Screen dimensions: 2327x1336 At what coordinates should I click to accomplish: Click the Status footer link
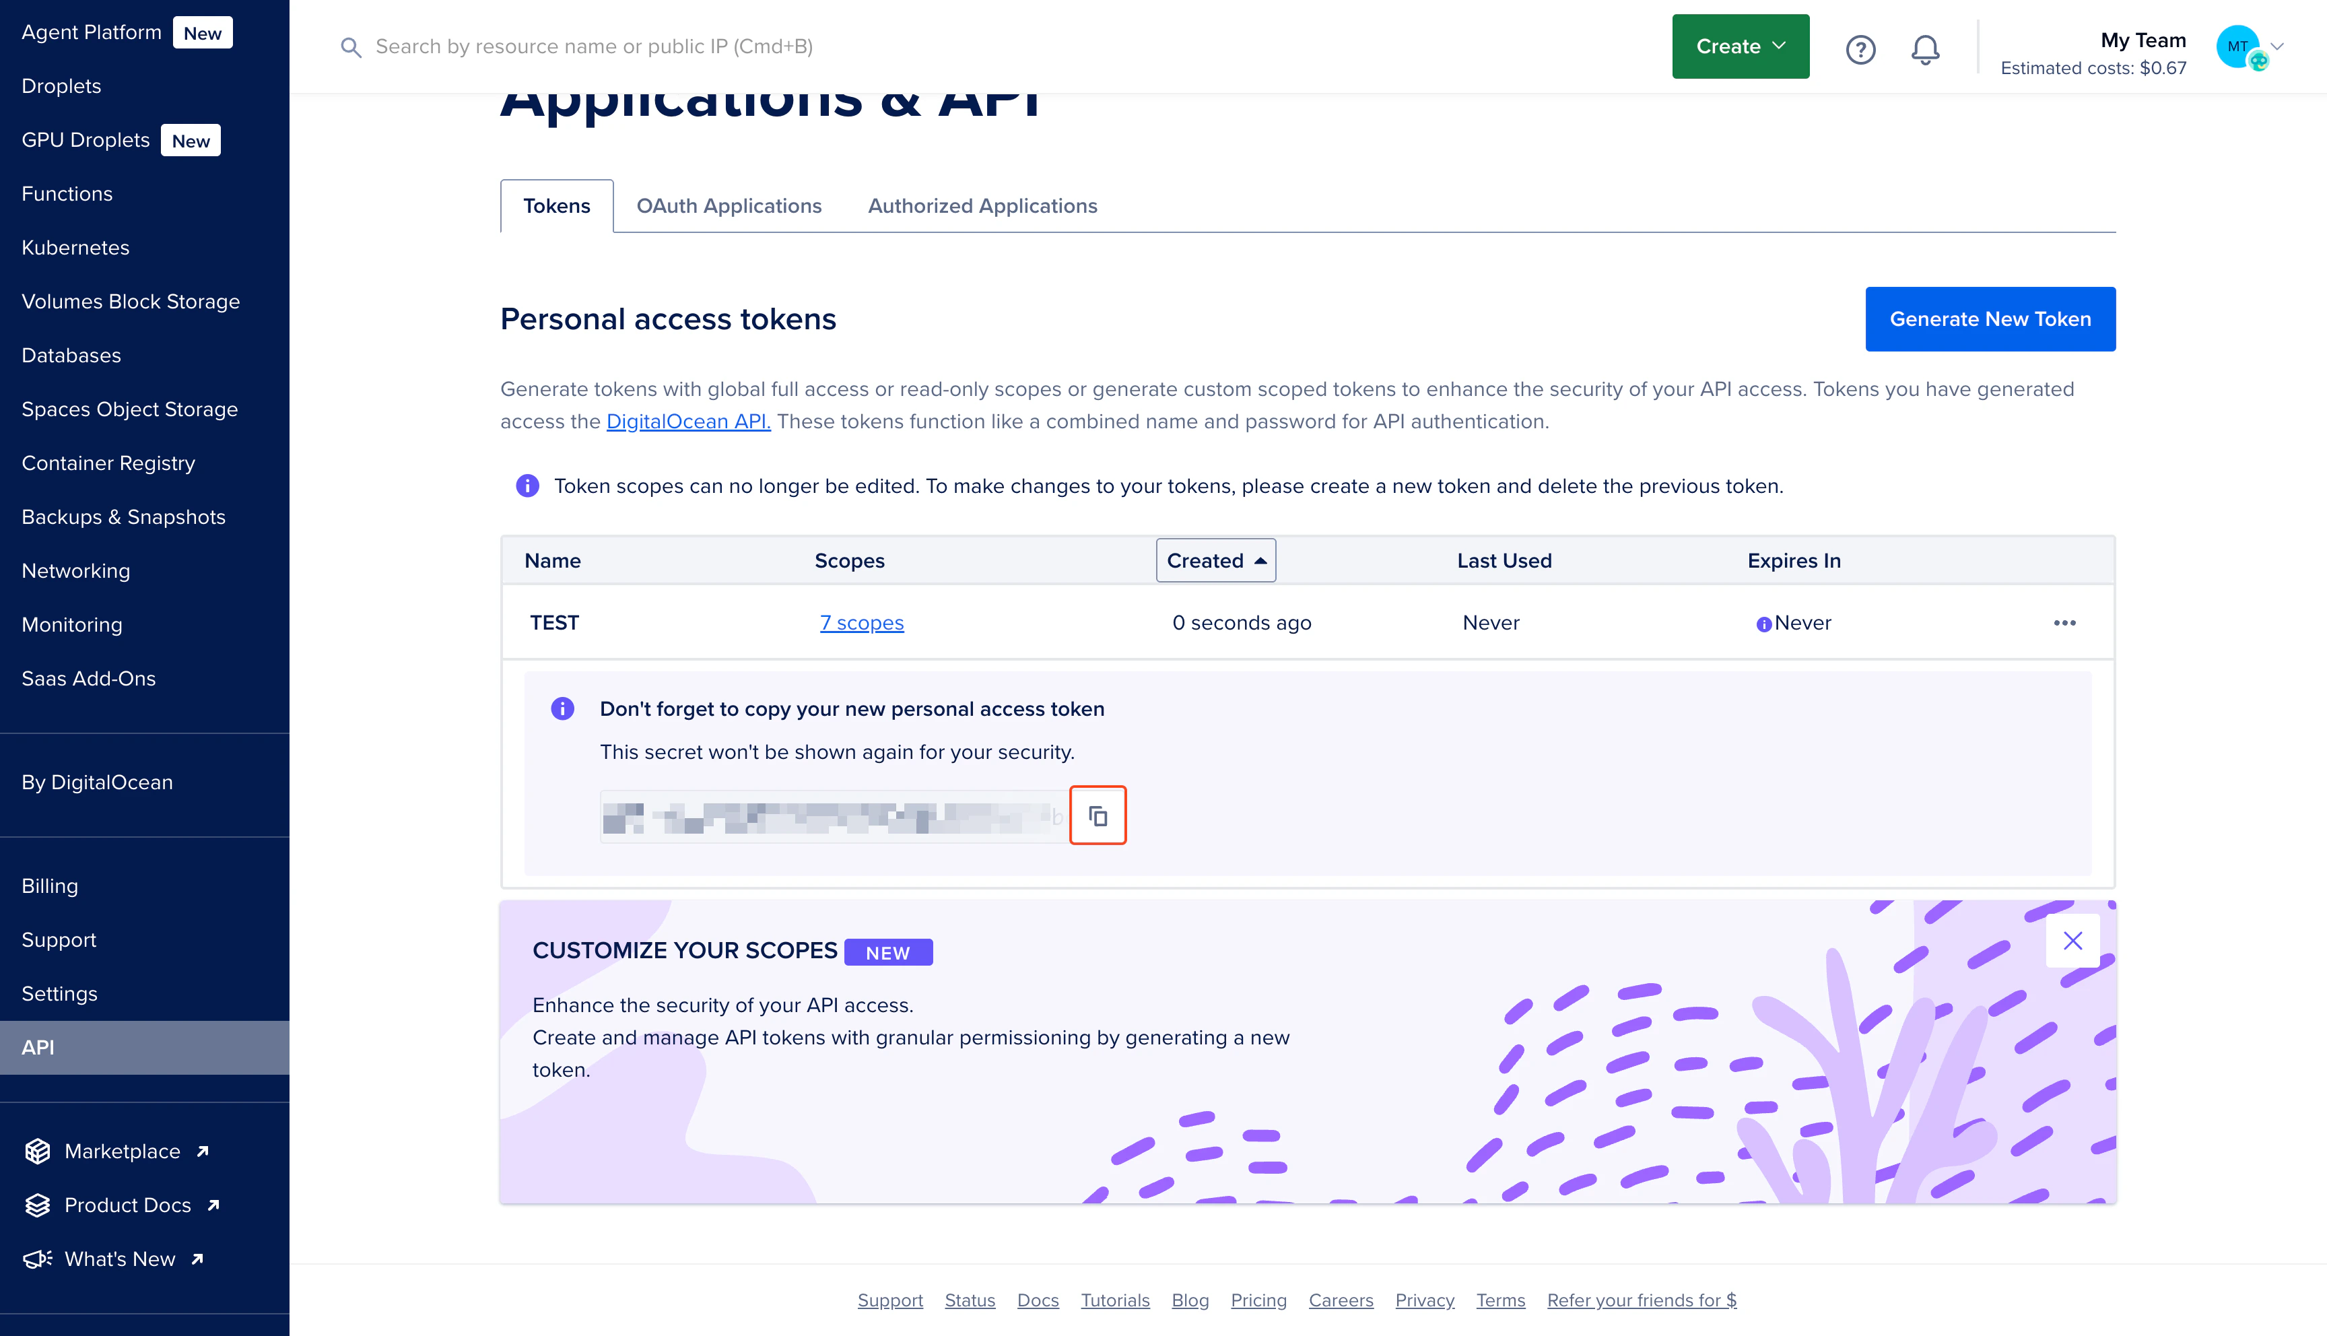pyautogui.click(x=970, y=1300)
